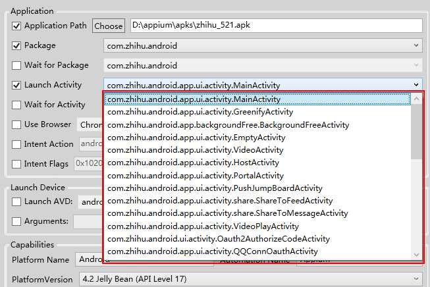The width and height of the screenshot is (430, 287).
Task: Select GreenifyActivity in the list
Action: point(257,112)
